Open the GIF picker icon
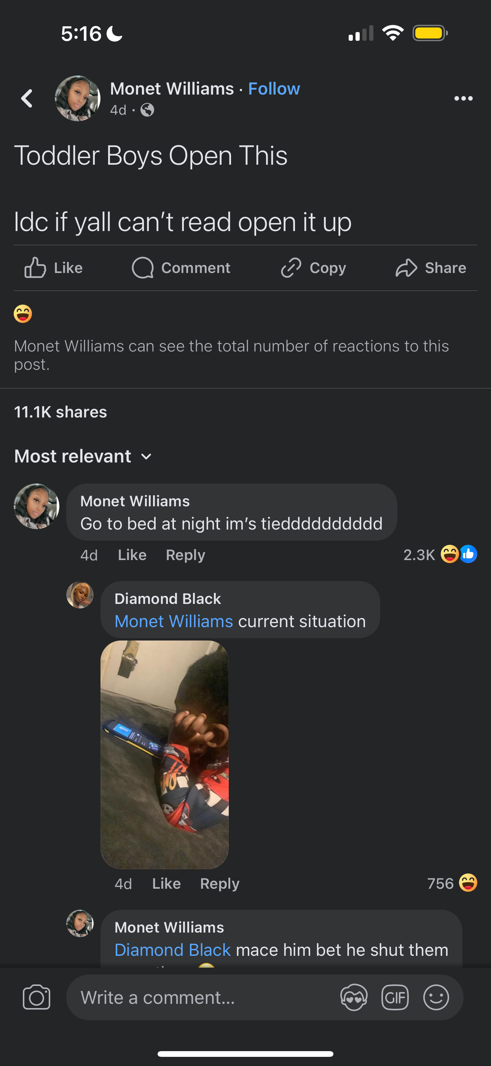The width and height of the screenshot is (491, 1066). [x=395, y=997]
